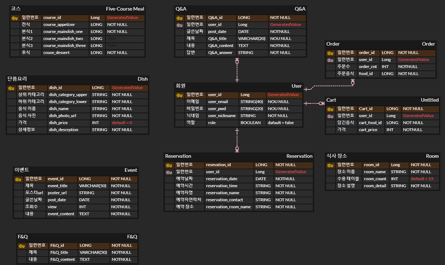Click the relationship line between User and Reservation
445x265 pixels.
(x=237, y=140)
